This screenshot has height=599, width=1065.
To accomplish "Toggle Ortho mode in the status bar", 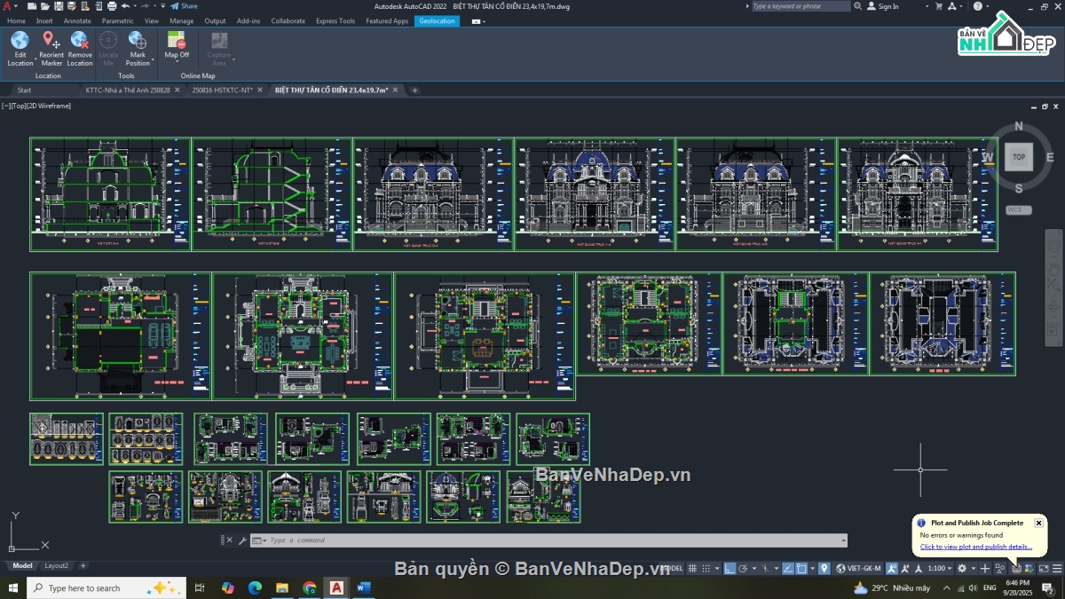I will 729,568.
